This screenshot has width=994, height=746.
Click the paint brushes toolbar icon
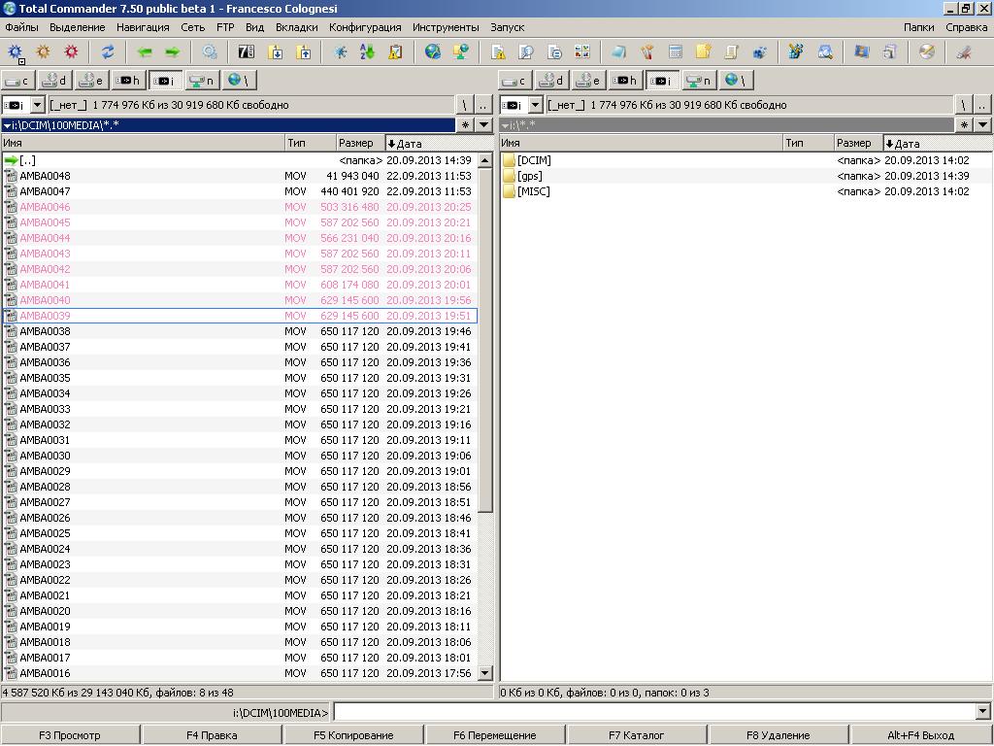point(646,52)
